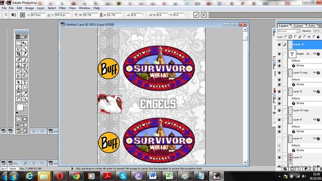Cancel the transform with the X button
Viewport: 322px width, 181px height.
203,15
